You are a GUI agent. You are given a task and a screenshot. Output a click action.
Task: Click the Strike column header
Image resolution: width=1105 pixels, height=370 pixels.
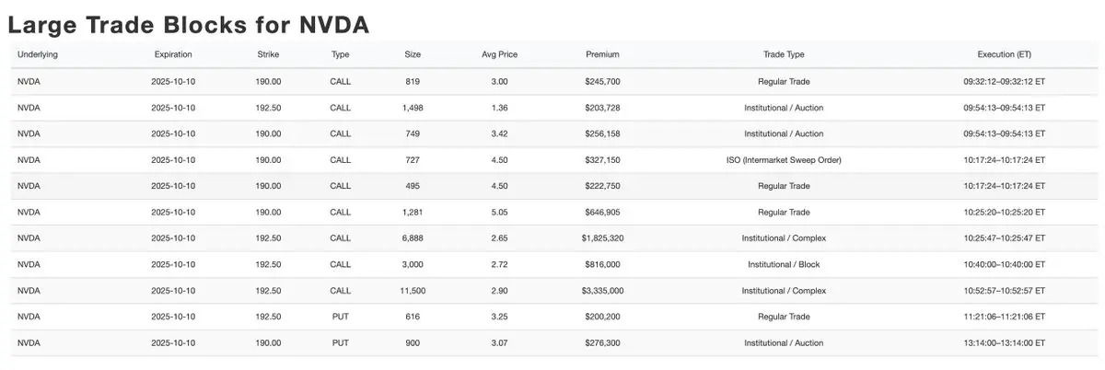click(268, 54)
